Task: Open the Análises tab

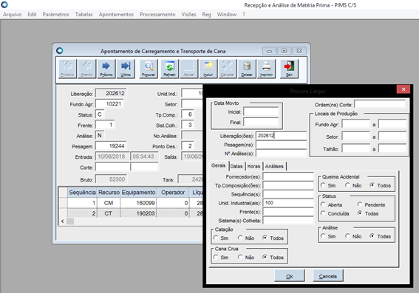Action: tap(274, 166)
